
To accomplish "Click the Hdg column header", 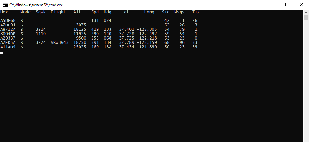I will 108,12.
